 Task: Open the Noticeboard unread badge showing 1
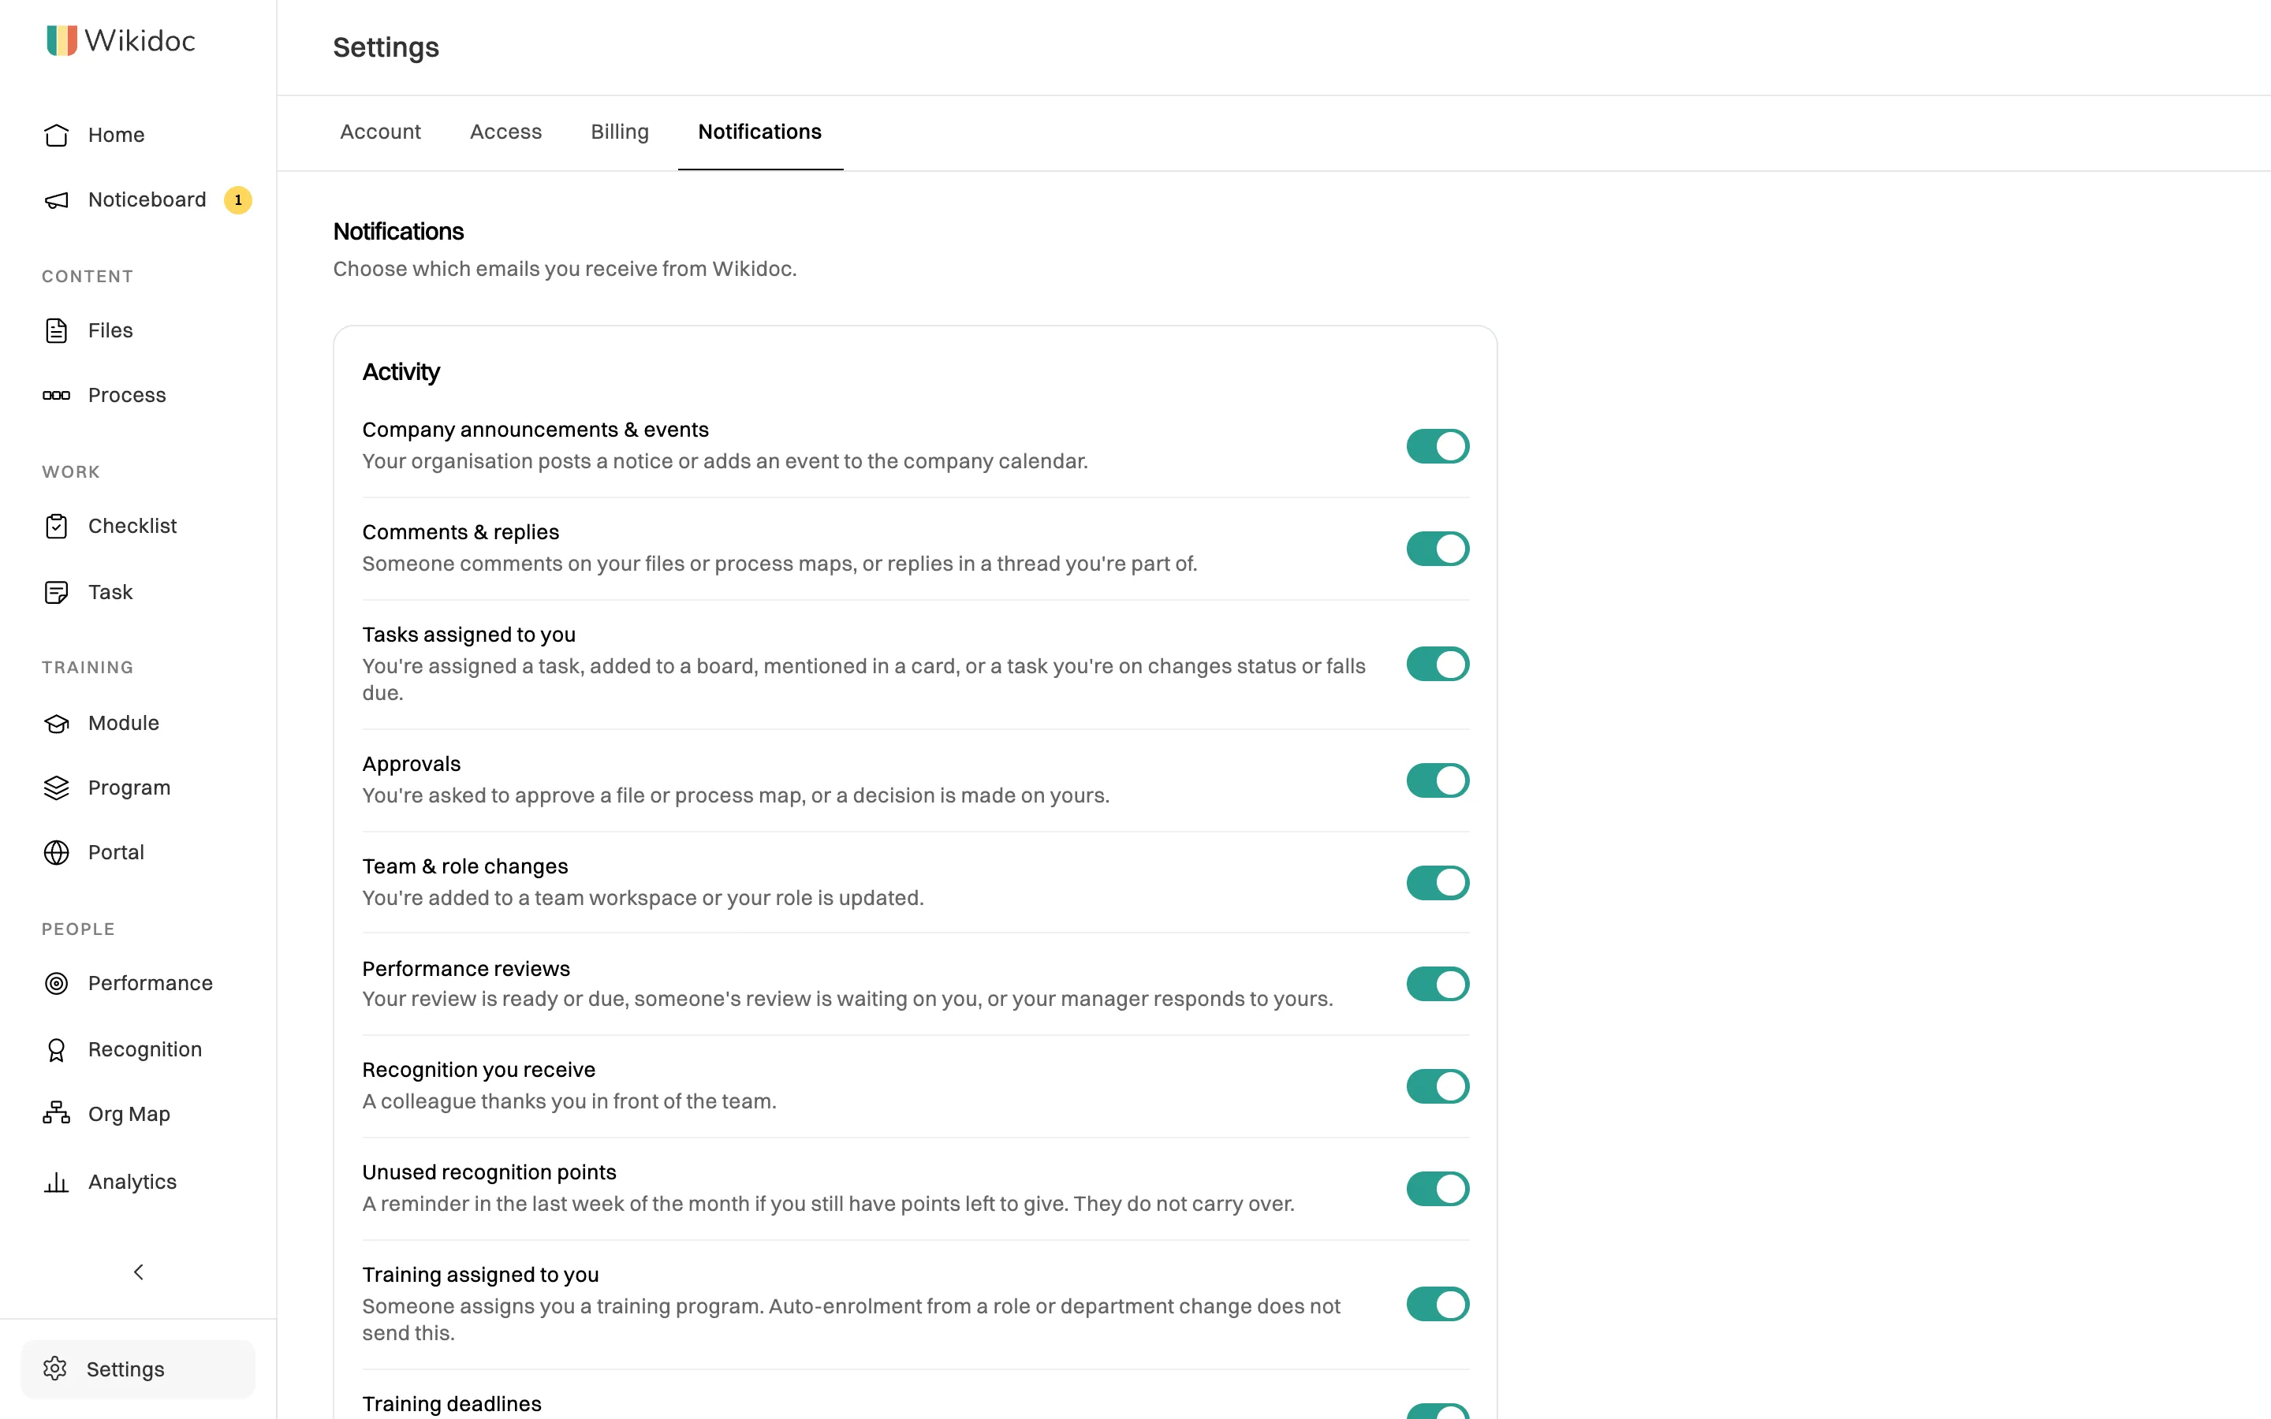tap(237, 200)
